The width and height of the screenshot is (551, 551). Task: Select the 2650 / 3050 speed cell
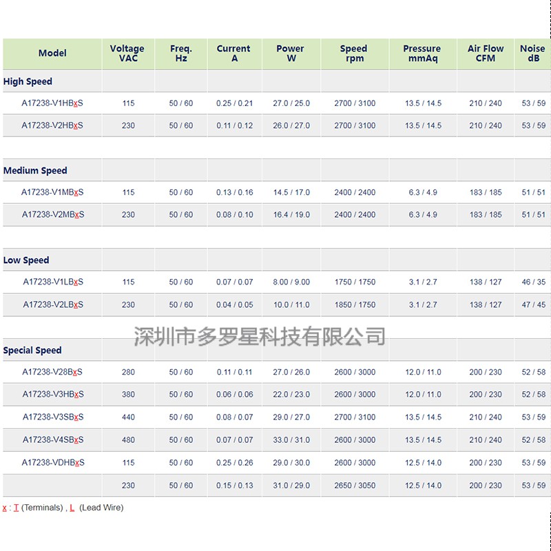coord(355,486)
